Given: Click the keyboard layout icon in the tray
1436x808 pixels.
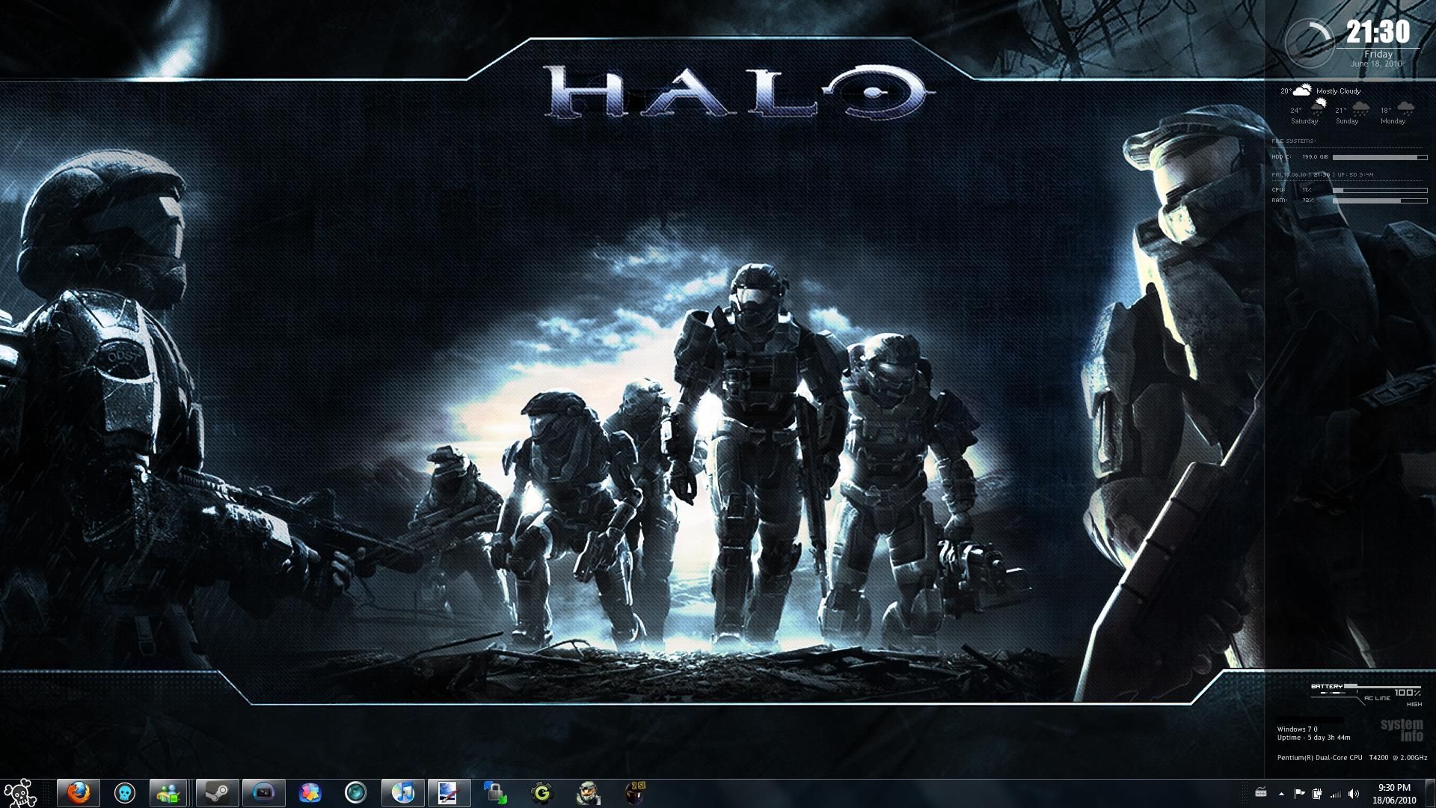Looking at the screenshot, I should tap(1261, 793).
